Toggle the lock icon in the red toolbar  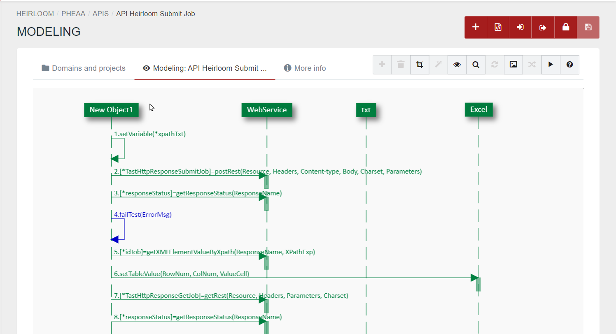565,27
